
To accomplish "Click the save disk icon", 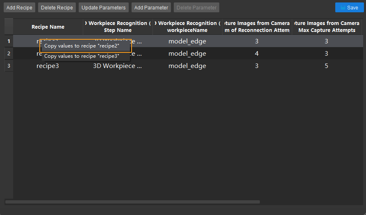I will point(343,8).
